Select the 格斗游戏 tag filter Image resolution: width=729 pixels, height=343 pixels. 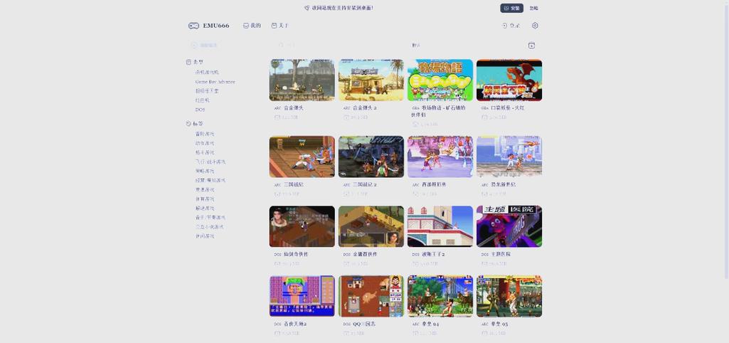tap(205, 153)
